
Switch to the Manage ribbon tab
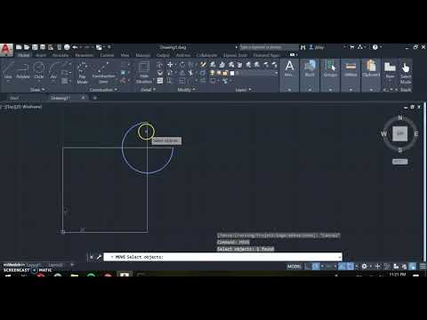click(143, 55)
